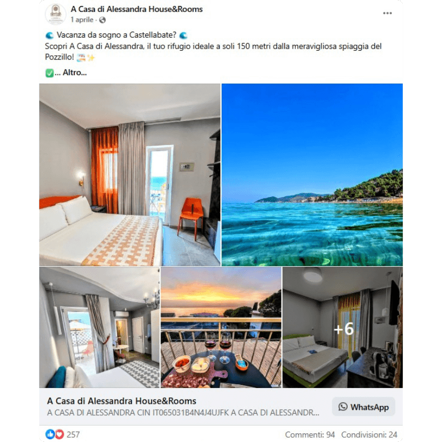Click the WhatsApp contact button
Image resolution: width=442 pixels, height=442 pixels.
363,407
